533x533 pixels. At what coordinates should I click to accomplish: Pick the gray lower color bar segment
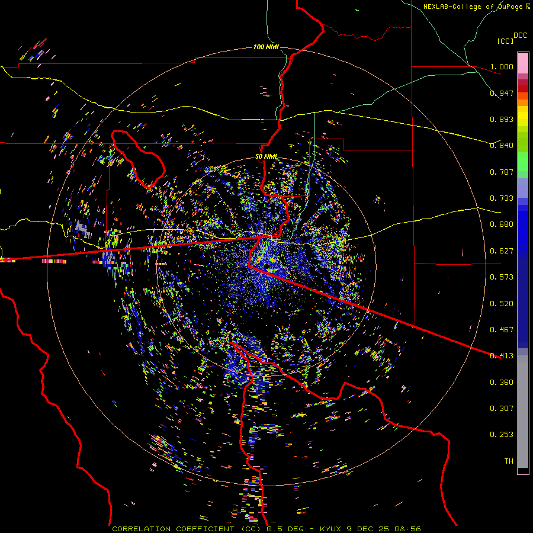[523, 412]
